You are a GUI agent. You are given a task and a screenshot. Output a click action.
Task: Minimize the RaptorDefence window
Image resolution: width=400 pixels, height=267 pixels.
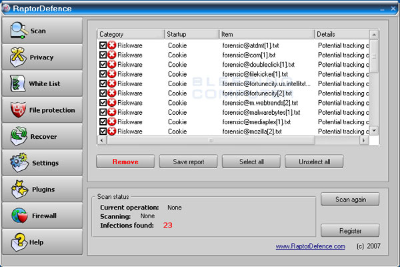pyautogui.click(x=382, y=9)
